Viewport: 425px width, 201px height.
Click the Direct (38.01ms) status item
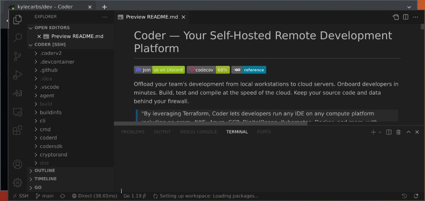[x=94, y=196]
